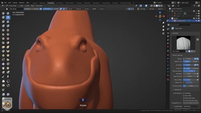Toggle X axis symmetry
Image resolution: width=201 pixels, height=113 pixels.
[x=129, y=9]
